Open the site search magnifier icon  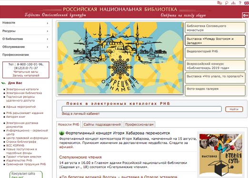point(227,3)
